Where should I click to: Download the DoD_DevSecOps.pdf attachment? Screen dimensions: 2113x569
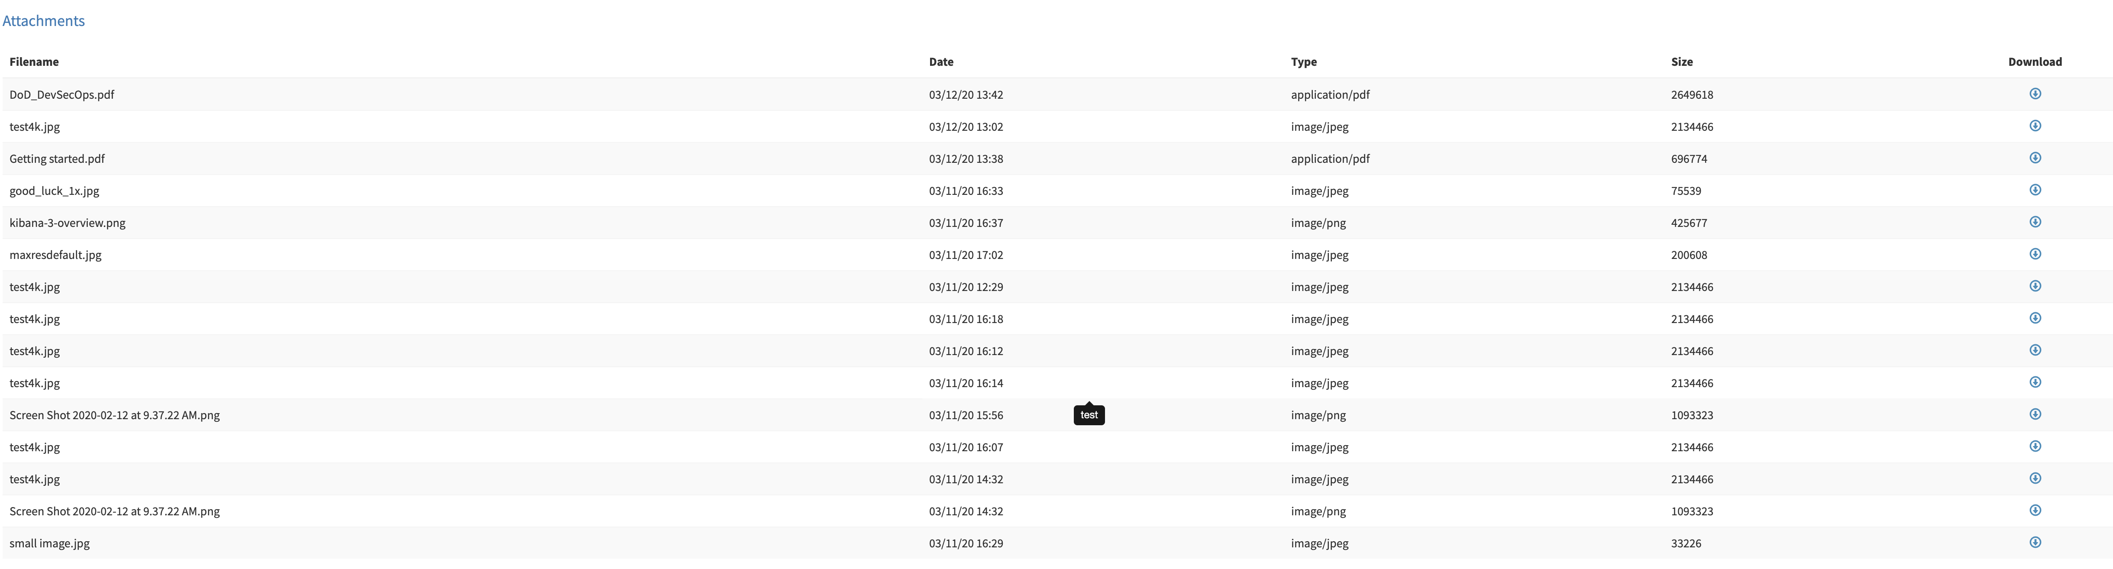tap(2035, 94)
